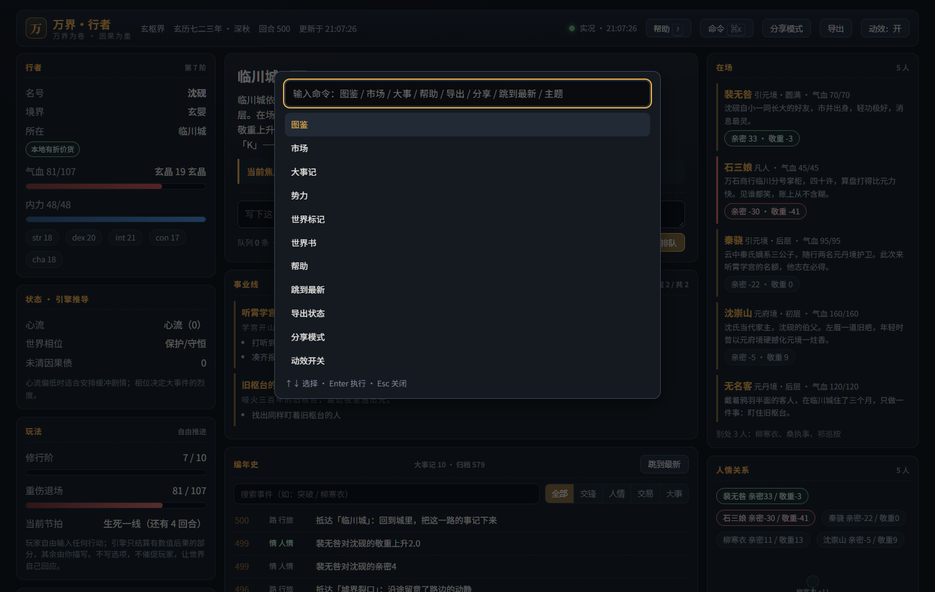The height and width of the screenshot is (592, 935).
Task: Click the 裴无咎对沈砚的敬重上升2.0 chronicle entry
Action: pyautogui.click(x=461, y=543)
